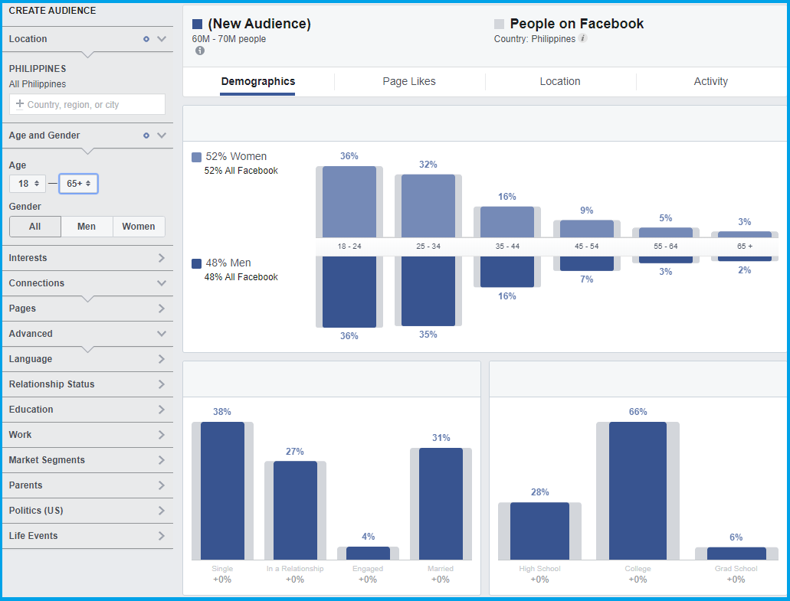Open the Location tab
The image size is (790, 601).
560,82
